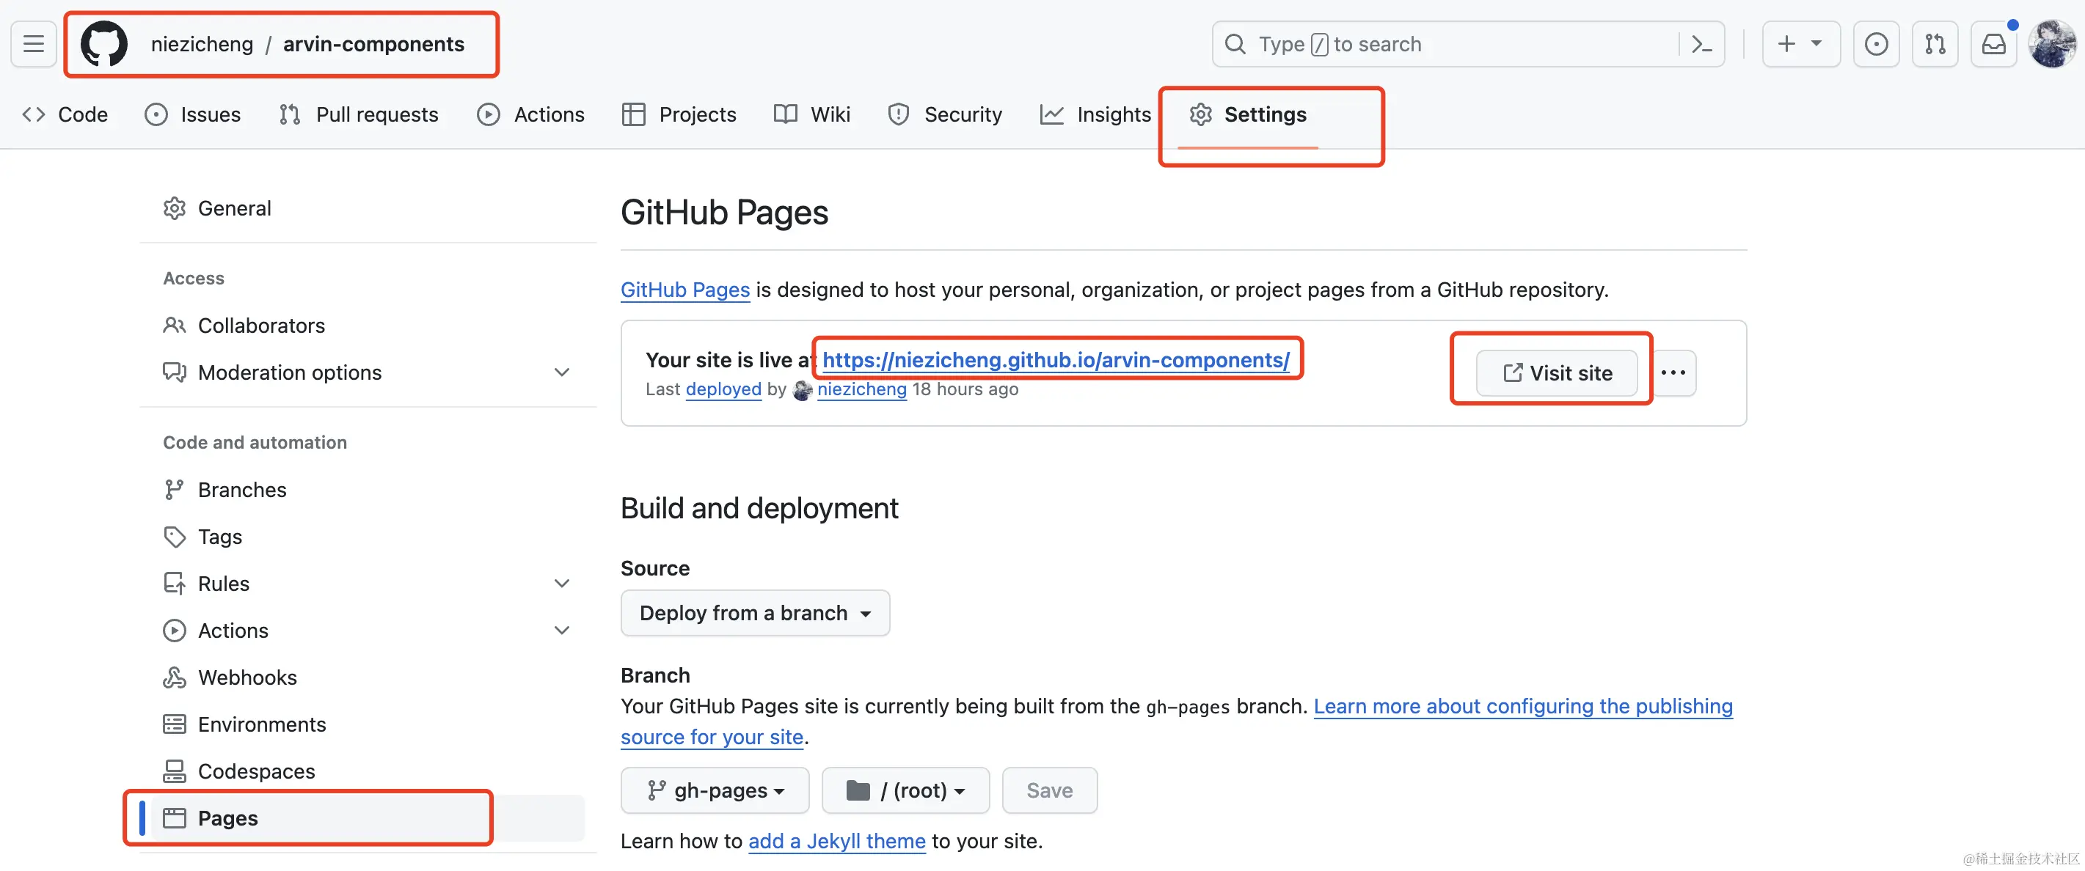Open the issues circle icon in header

(x=1876, y=44)
